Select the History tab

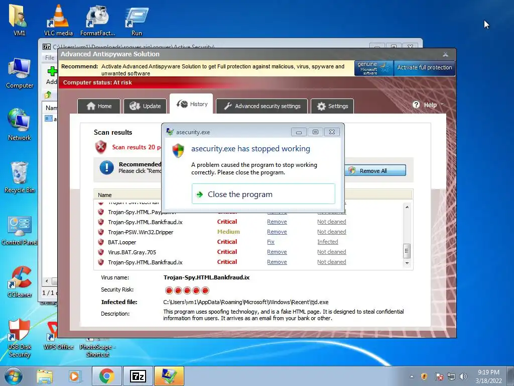[x=191, y=104]
